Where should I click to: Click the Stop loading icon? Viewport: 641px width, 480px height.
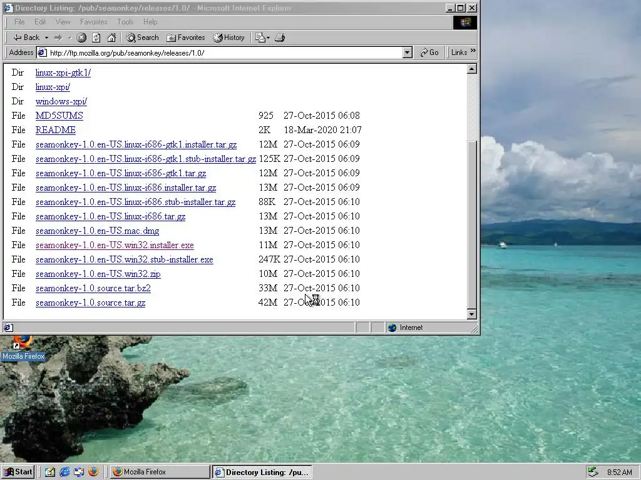click(x=81, y=37)
